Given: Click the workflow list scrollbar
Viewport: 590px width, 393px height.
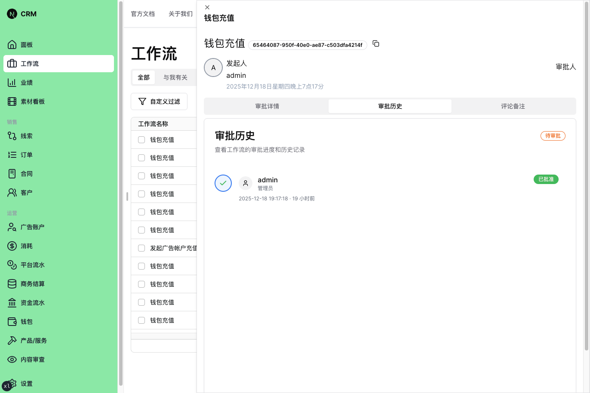Looking at the screenshot, I should click(x=127, y=196).
